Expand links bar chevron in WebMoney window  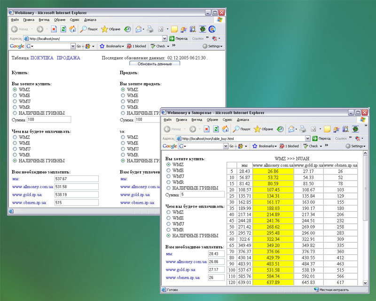pyautogui.click(x=207, y=38)
